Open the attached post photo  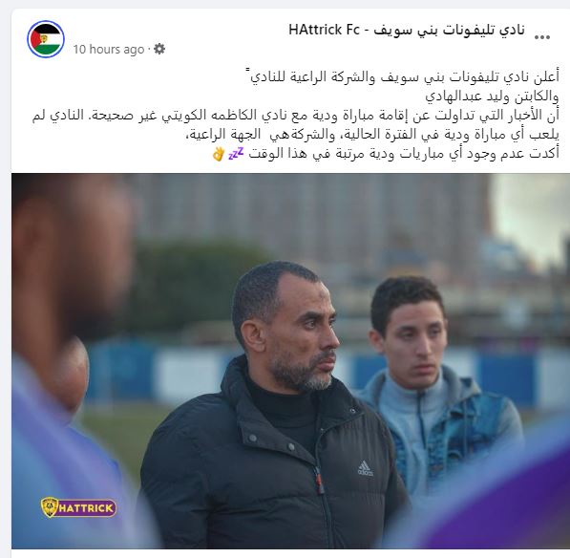coord(291,361)
